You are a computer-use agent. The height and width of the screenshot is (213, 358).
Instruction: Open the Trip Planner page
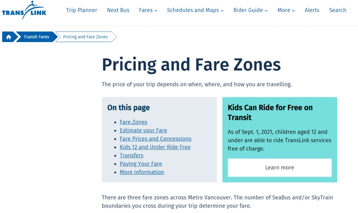click(x=82, y=10)
